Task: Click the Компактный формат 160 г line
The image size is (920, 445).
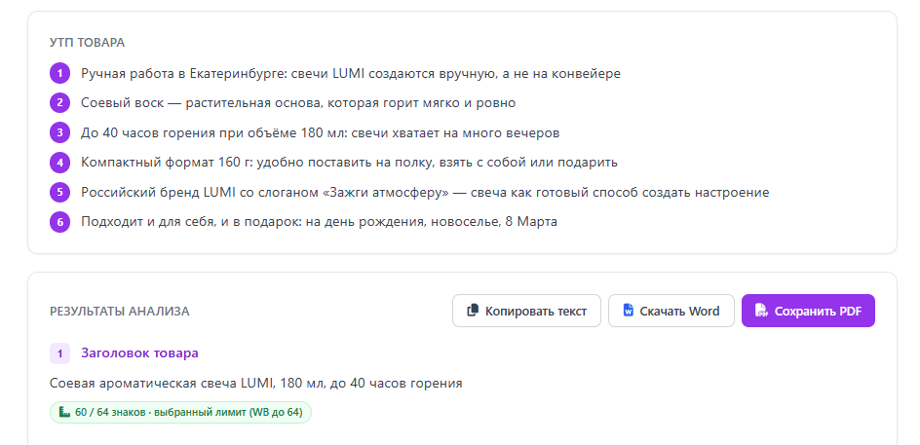Action: (x=349, y=163)
